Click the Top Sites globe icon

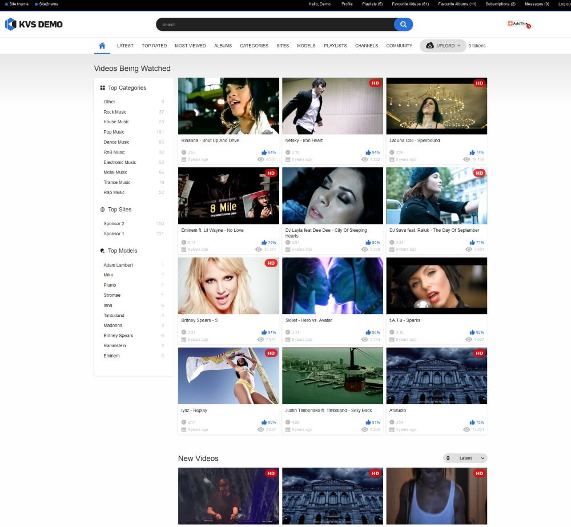103,210
